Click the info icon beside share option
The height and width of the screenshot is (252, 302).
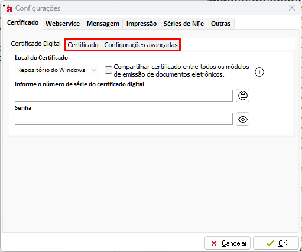point(259,72)
